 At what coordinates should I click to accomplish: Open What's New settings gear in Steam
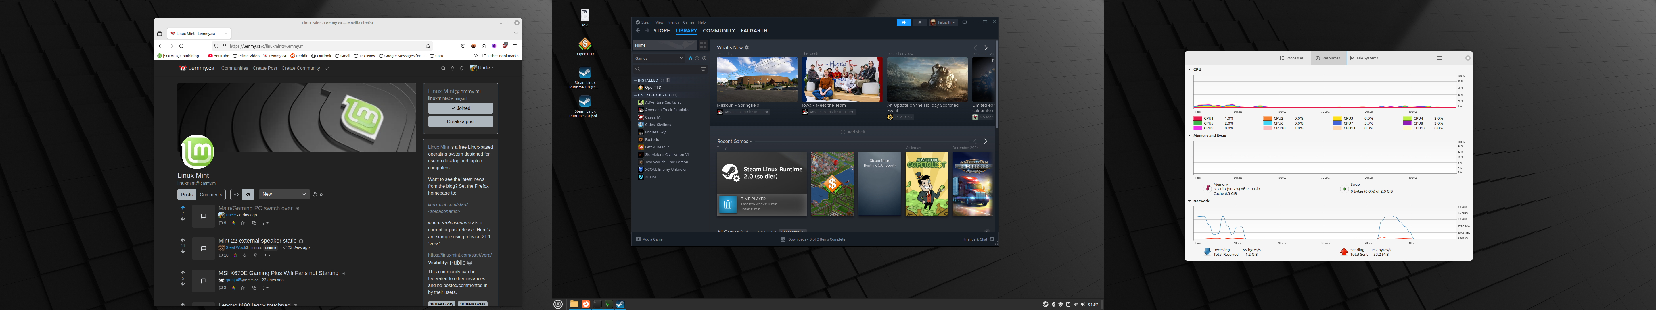[x=746, y=47]
